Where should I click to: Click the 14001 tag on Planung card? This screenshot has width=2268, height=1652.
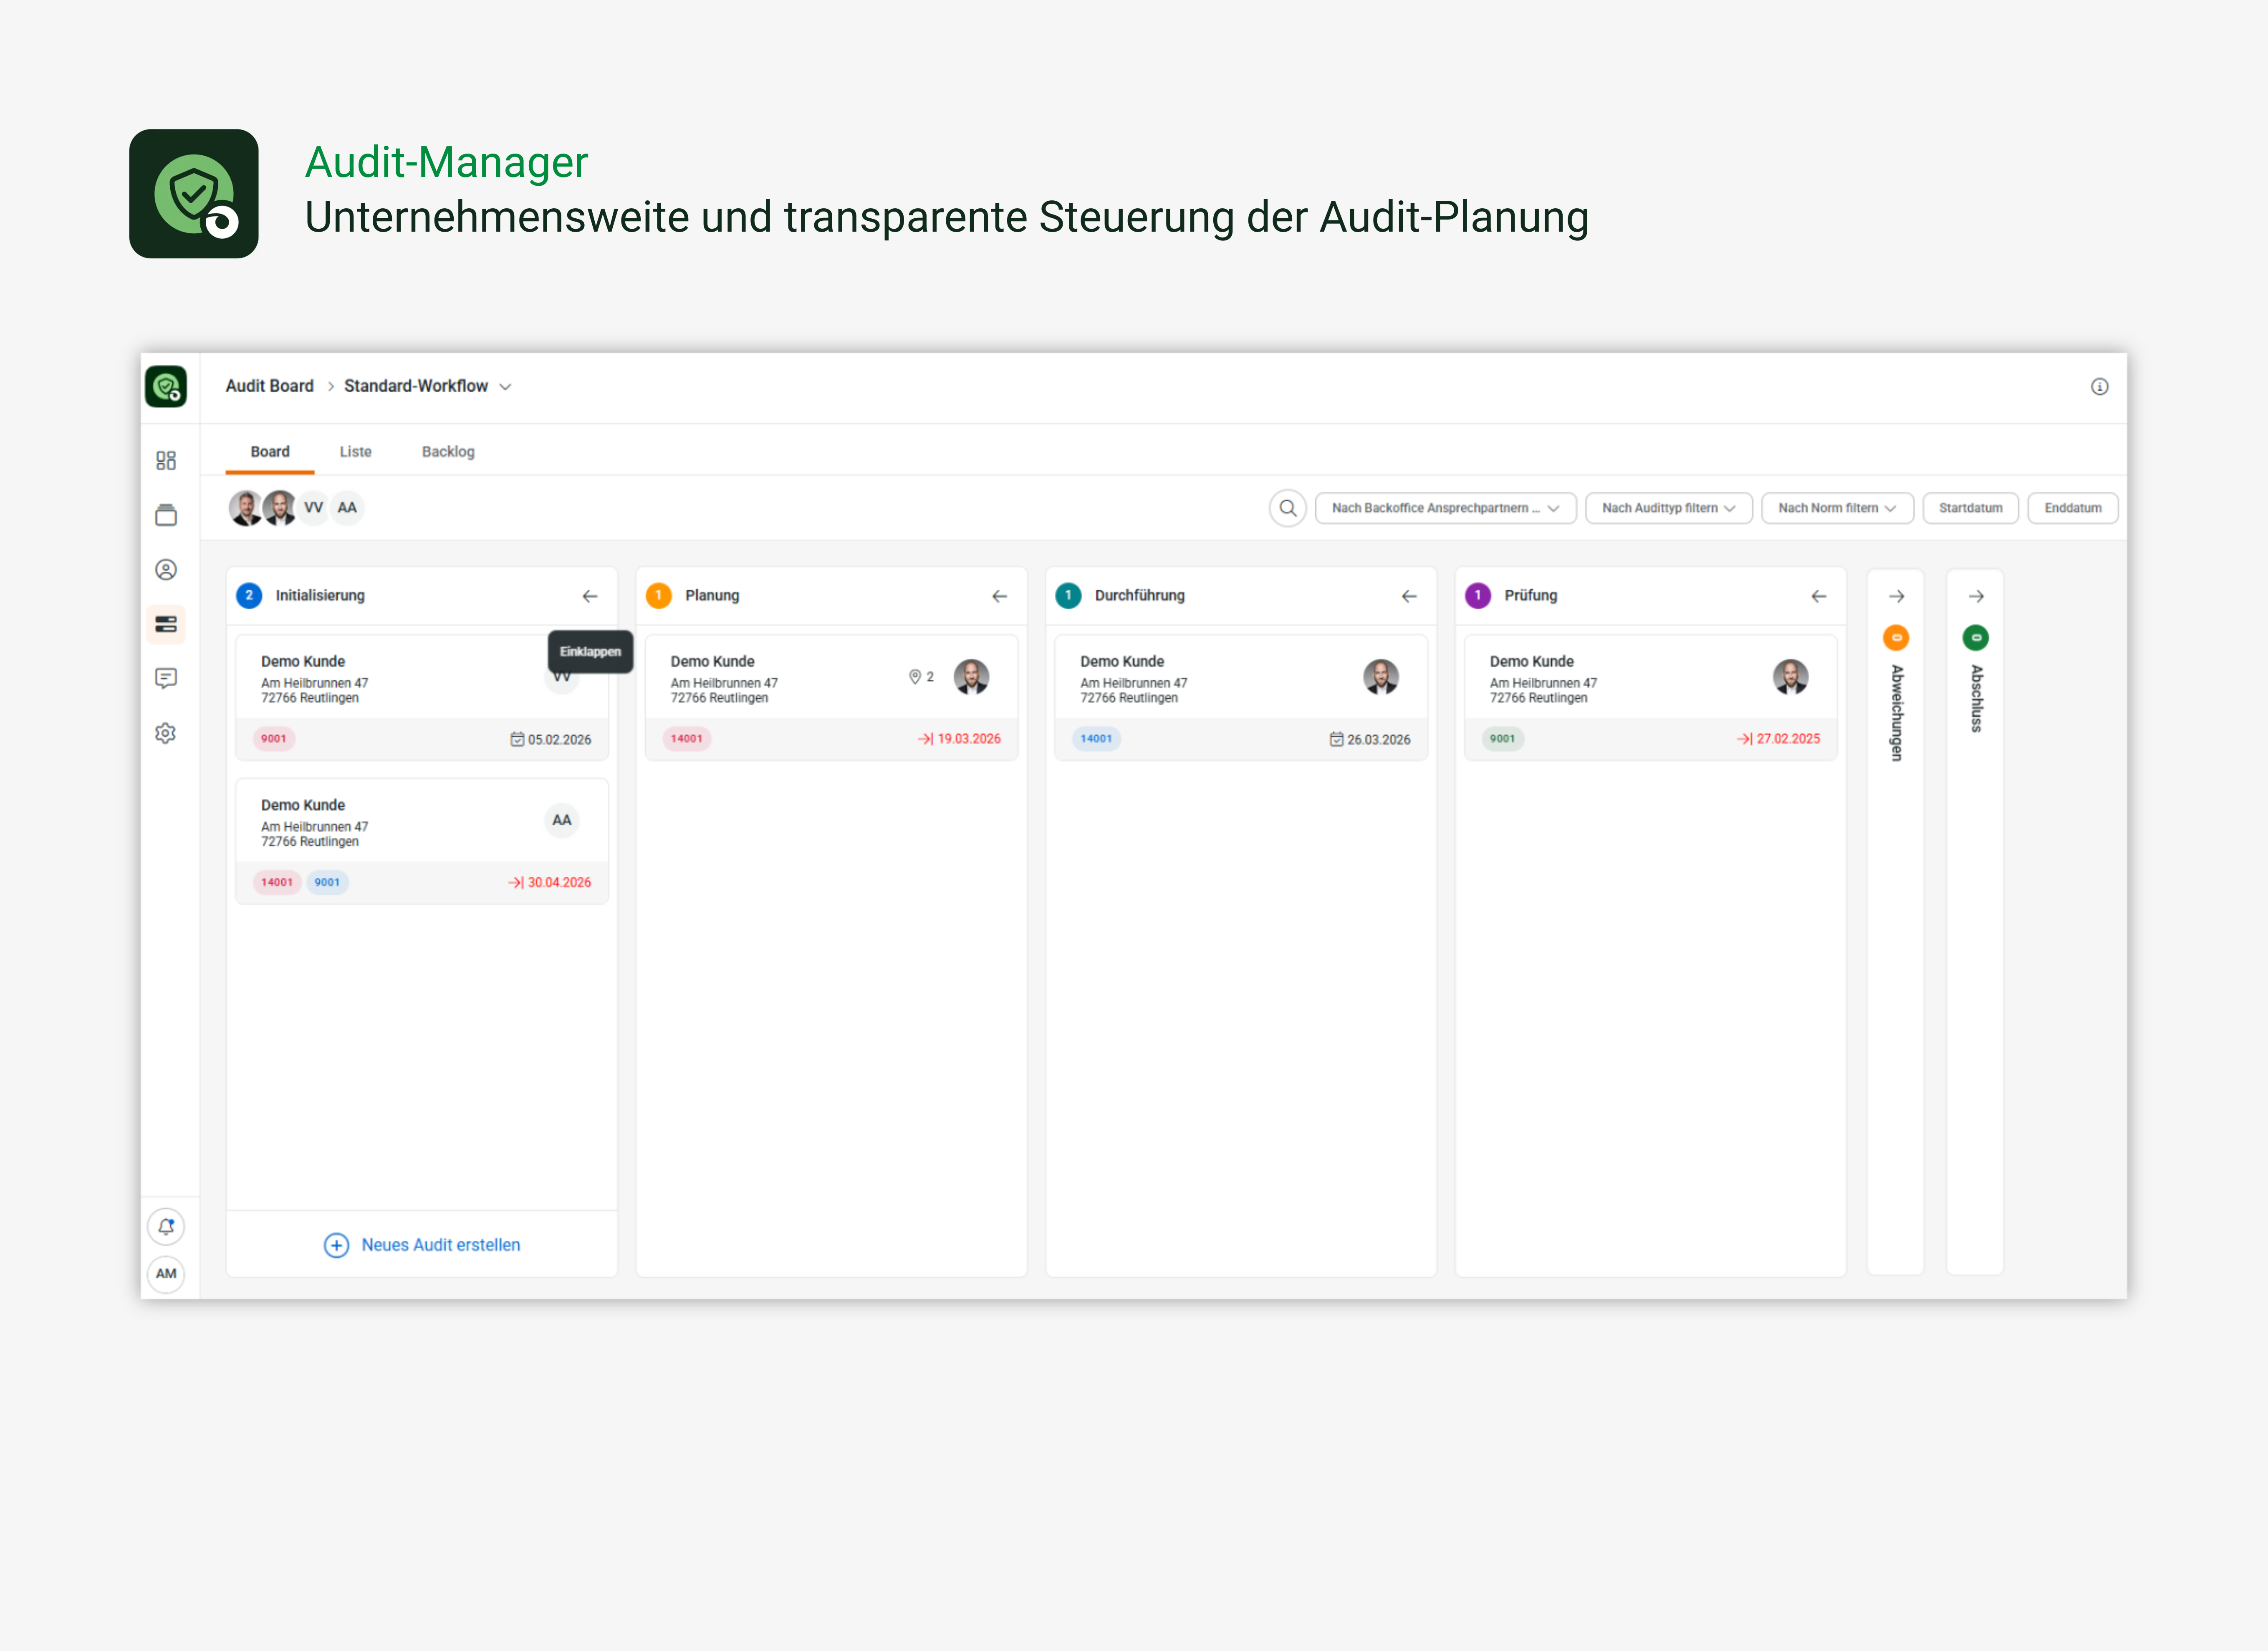686,739
